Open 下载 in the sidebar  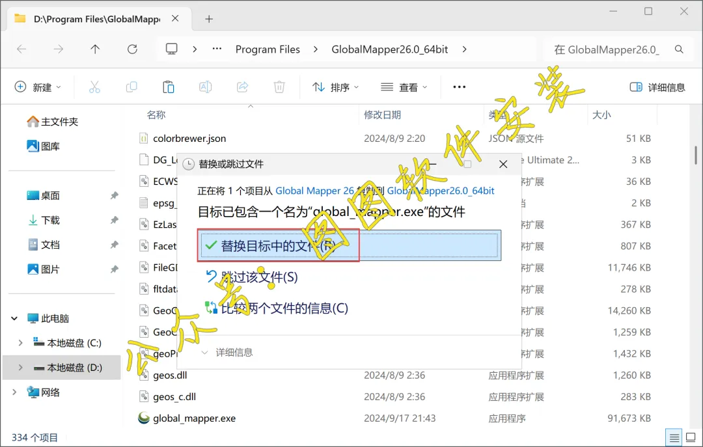pyautogui.click(x=44, y=220)
